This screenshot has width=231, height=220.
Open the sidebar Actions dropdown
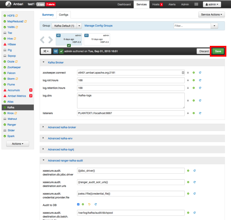pyautogui.click(x=18, y=144)
